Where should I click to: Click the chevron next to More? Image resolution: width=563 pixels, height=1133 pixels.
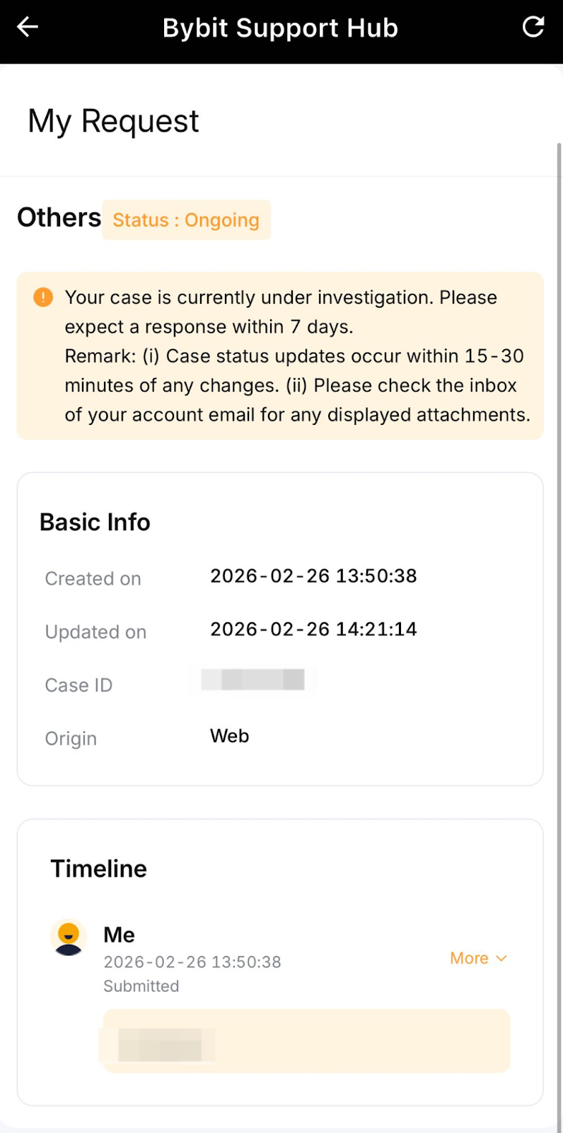point(501,959)
